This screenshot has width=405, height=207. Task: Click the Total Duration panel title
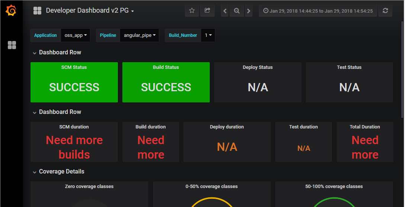(x=365, y=127)
